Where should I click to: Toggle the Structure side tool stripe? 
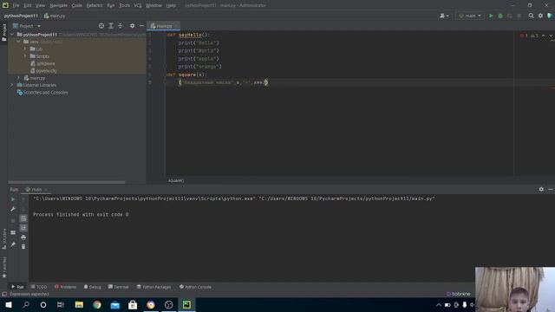pos(3,239)
